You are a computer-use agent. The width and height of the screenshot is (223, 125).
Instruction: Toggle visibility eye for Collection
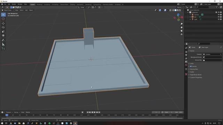point(218,12)
